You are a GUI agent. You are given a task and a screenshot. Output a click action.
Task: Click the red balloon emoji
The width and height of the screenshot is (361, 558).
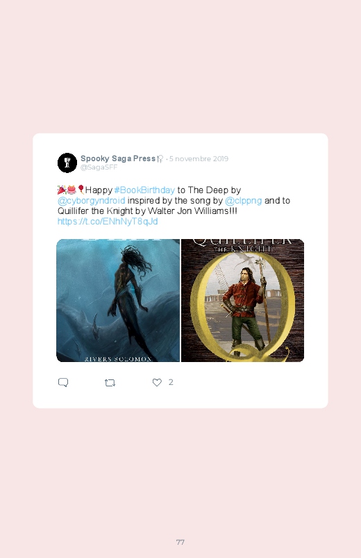pos(81,189)
